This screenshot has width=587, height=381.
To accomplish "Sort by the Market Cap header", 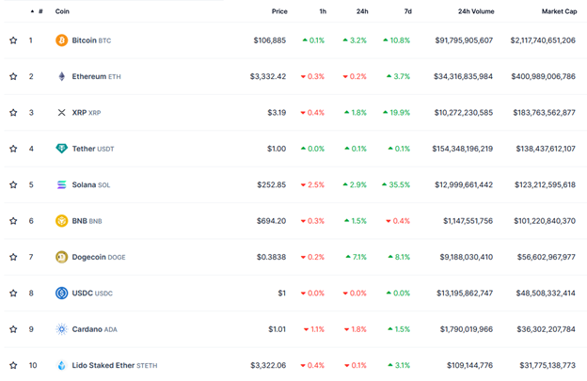I will point(560,11).
